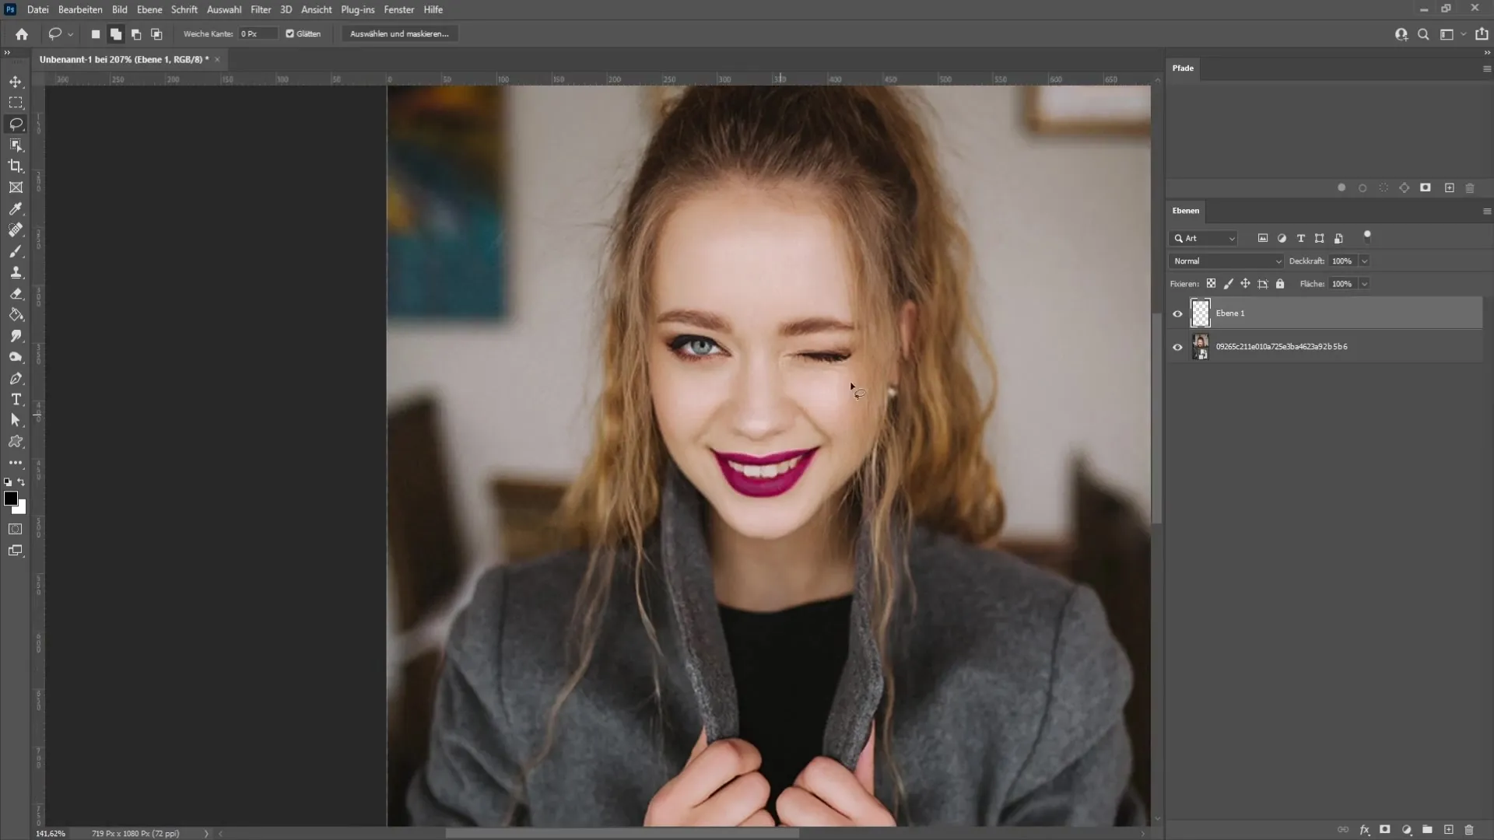Select the Crop tool
Screen dimensions: 1494x840
pos(16,165)
